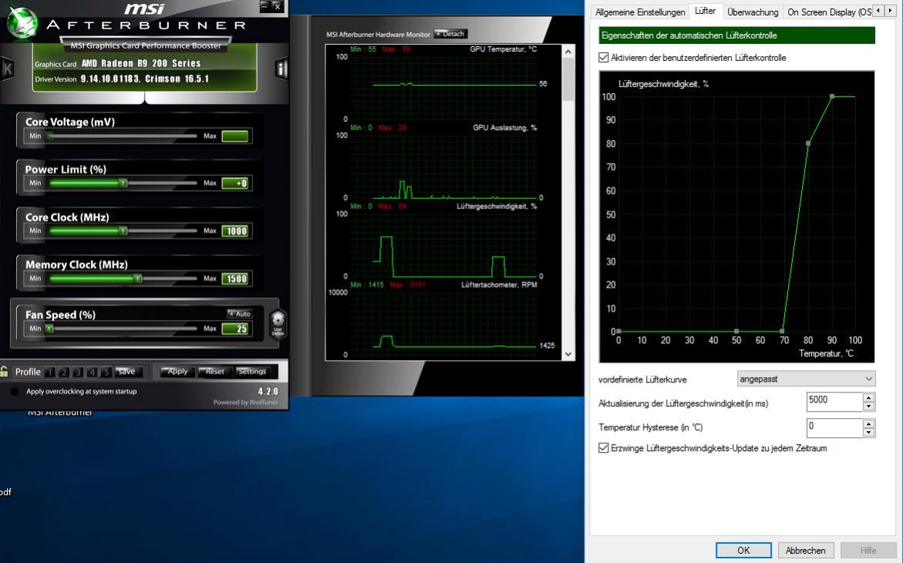Toggle Apply overclocking at system startup
Image resolution: width=903 pixels, height=563 pixels.
pos(15,391)
